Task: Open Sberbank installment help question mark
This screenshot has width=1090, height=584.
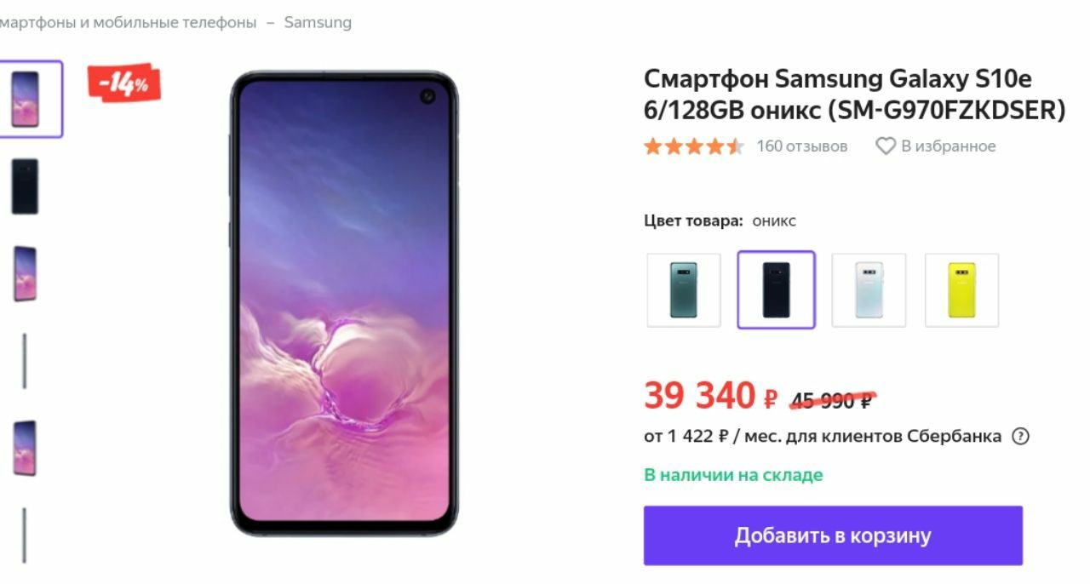Action: [x=1020, y=437]
